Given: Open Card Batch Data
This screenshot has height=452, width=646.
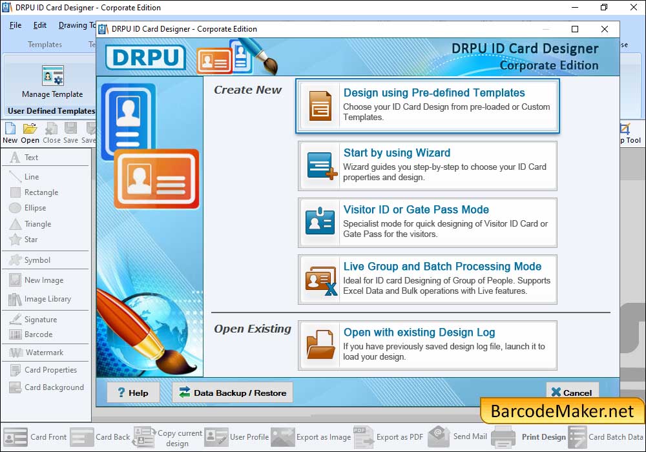Looking at the screenshot, I should click(606, 437).
